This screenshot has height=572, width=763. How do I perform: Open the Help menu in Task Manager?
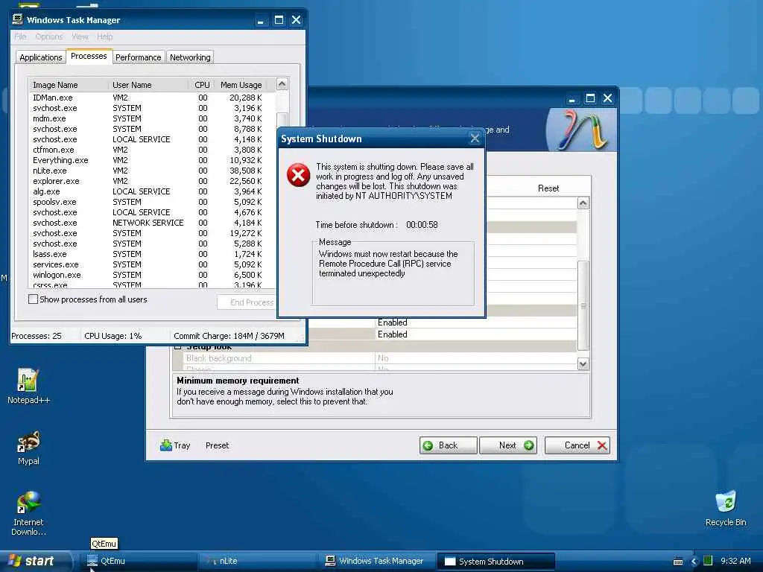pyautogui.click(x=104, y=36)
